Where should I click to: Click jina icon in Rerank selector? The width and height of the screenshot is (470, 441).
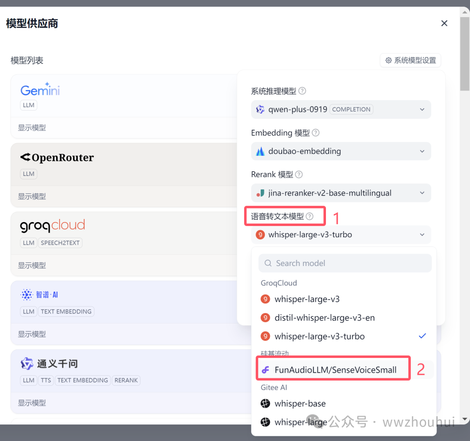(x=260, y=193)
